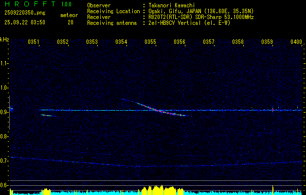Click the kHz axis unit label
Image resolution: width=306 pixels, height=195 pixels.
click(4, 39)
